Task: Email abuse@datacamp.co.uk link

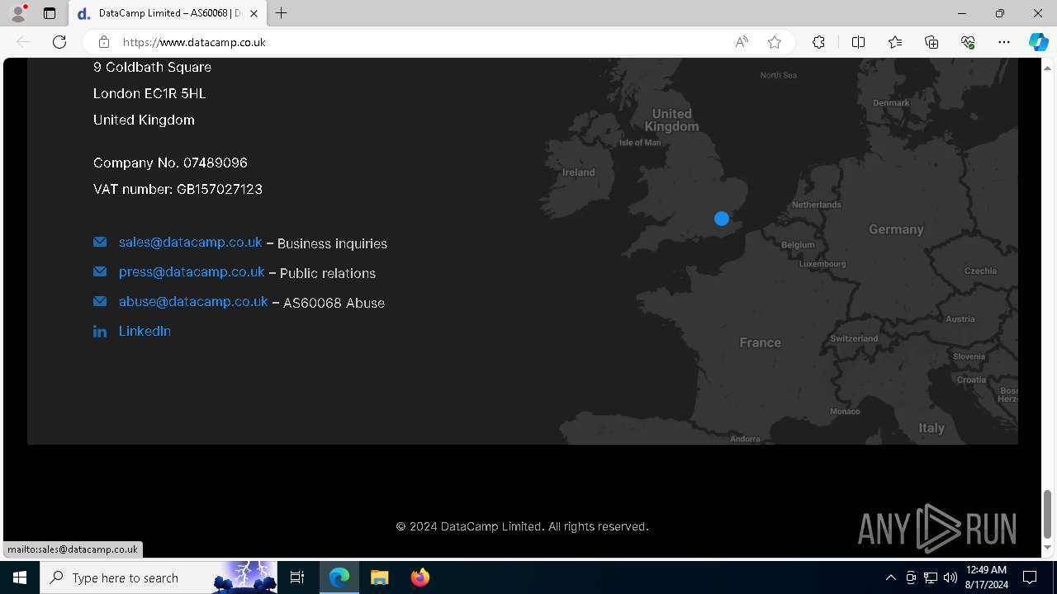Action: click(x=193, y=302)
